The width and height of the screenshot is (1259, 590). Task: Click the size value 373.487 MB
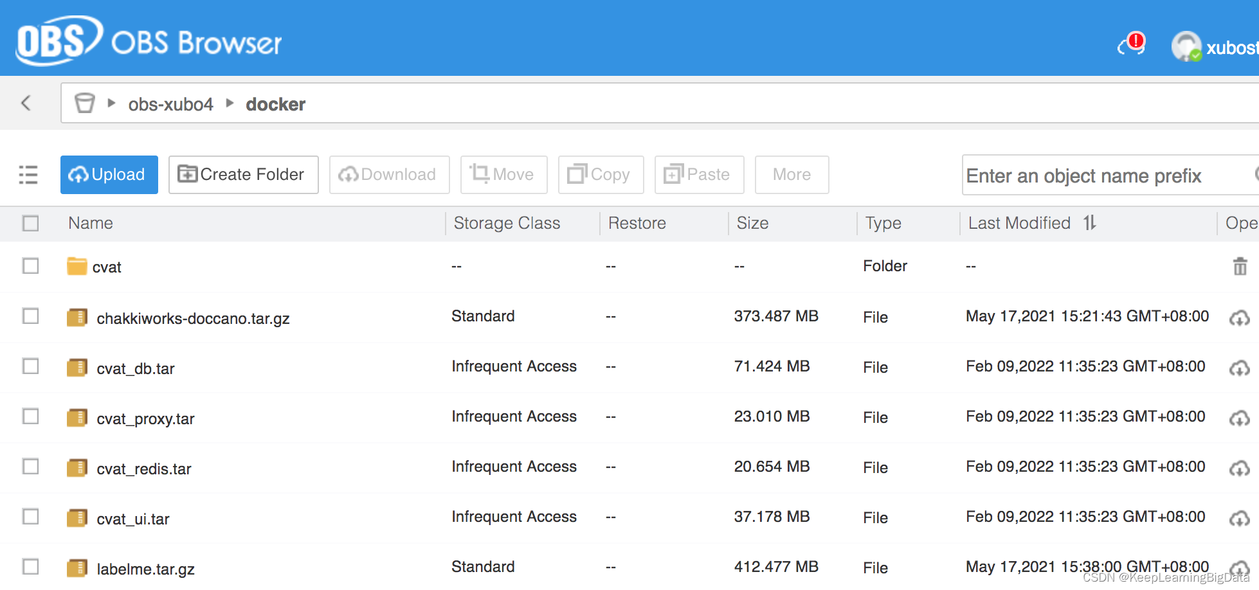pyautogui.click(x=776, y=316)
